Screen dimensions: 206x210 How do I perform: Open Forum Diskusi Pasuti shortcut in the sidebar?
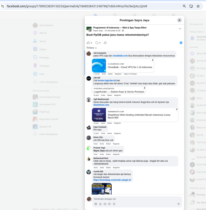coord(47,97)
